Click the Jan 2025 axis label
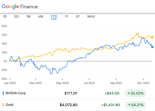 tap(10, 83)
